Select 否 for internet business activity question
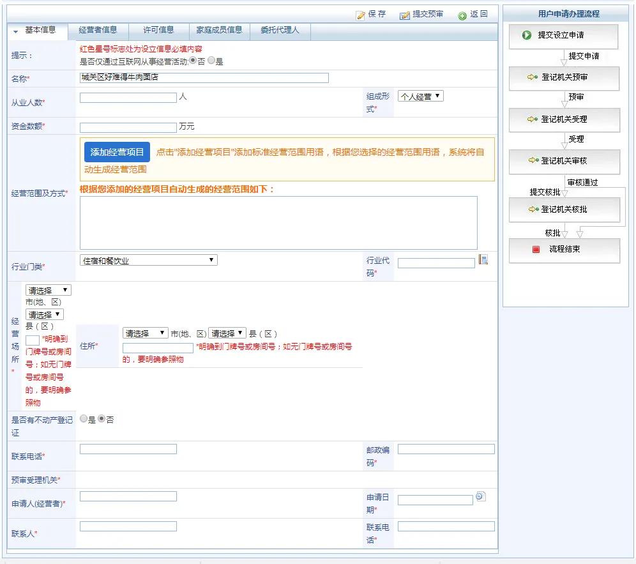This screenshot has width=636, height=564. [x=193, y=61]
